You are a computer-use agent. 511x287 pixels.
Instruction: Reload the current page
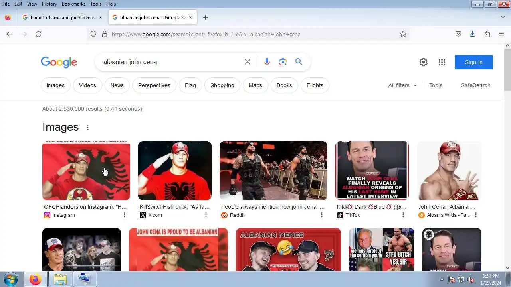(x=38, y=34)
